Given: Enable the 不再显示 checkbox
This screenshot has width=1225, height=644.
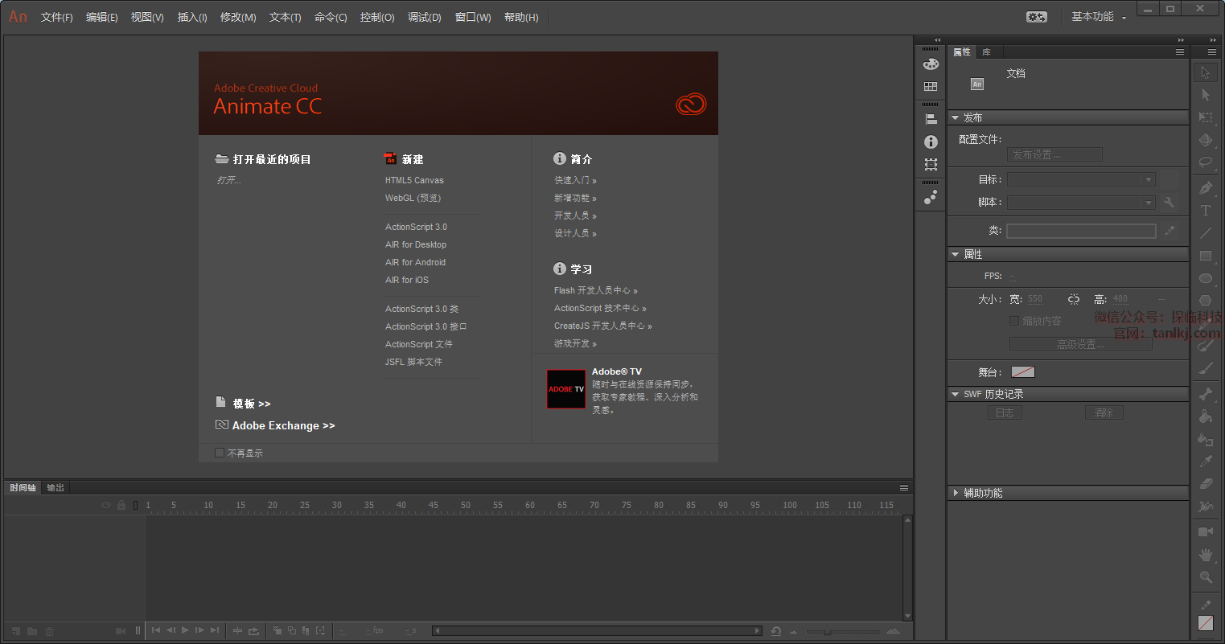Looking at the screenshot, I should 220,453.
